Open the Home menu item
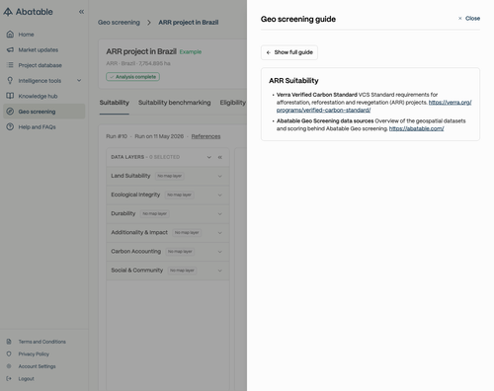Screen dimensions: 494x391 44,35
